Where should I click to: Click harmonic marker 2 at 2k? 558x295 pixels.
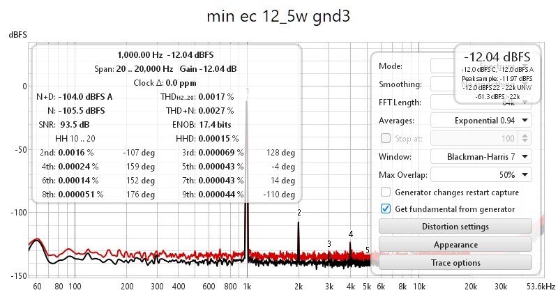[299, 213]
